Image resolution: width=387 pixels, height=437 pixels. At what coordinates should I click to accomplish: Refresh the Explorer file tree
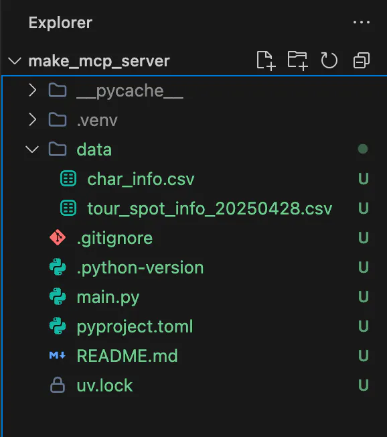[x=329, y=60]
